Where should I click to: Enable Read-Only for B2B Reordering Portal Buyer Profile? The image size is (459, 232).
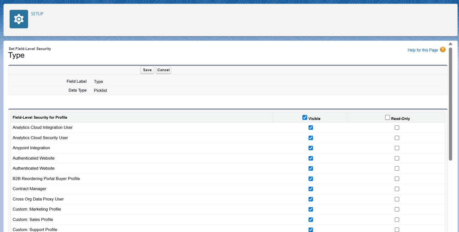(397, 179)
